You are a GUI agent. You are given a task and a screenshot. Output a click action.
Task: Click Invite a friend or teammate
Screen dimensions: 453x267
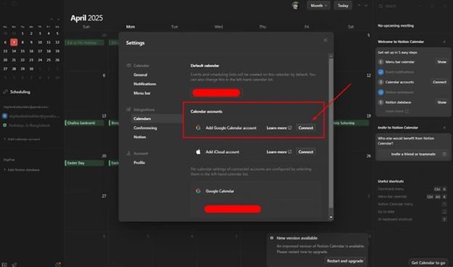[413, 154]
